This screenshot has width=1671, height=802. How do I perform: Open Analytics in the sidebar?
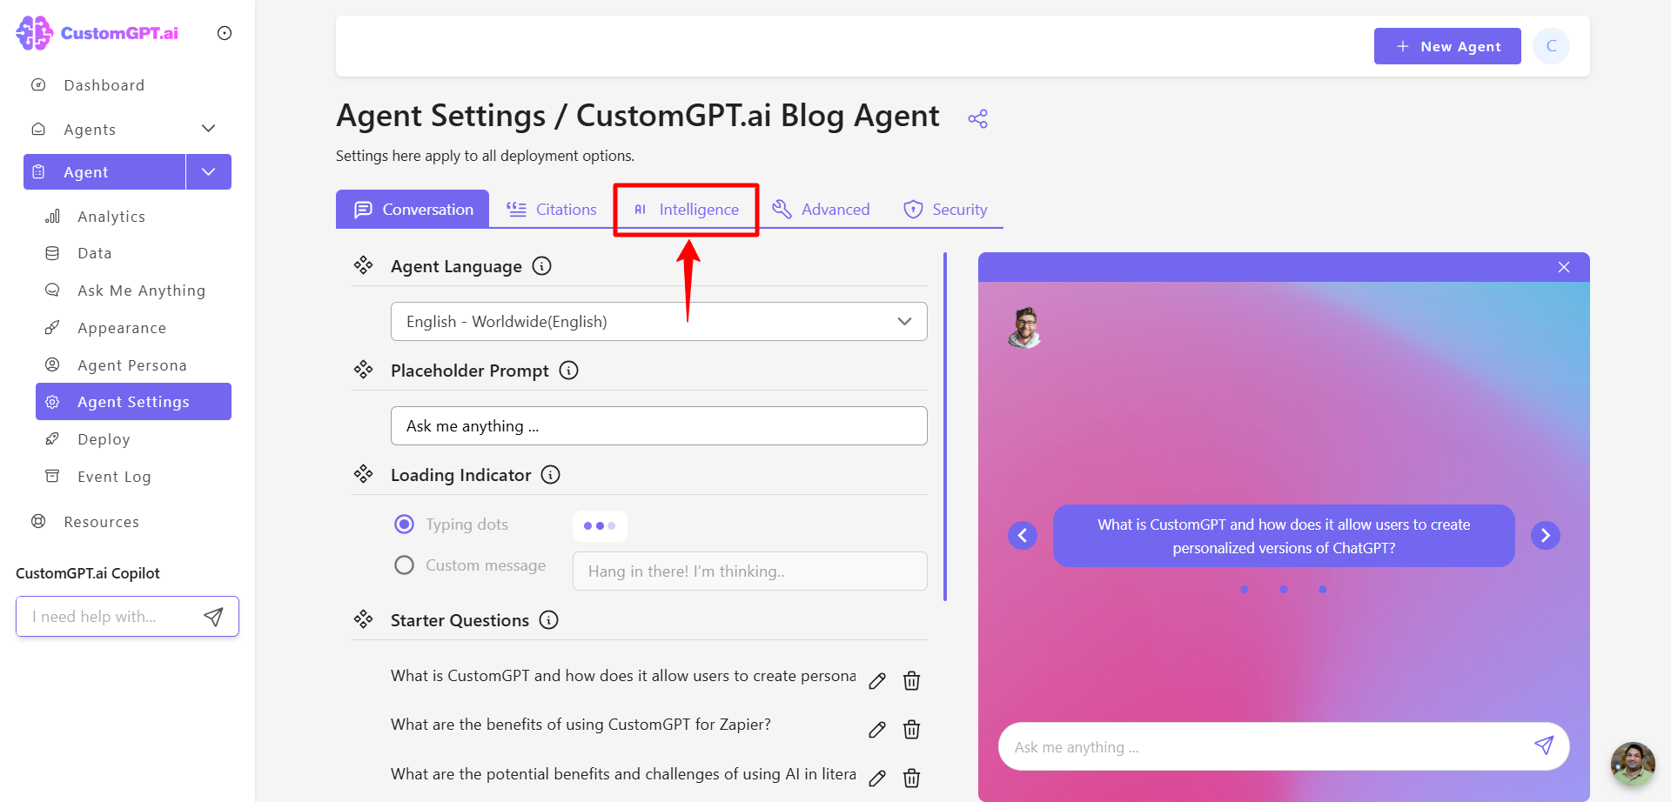click(x=111, y=217)
